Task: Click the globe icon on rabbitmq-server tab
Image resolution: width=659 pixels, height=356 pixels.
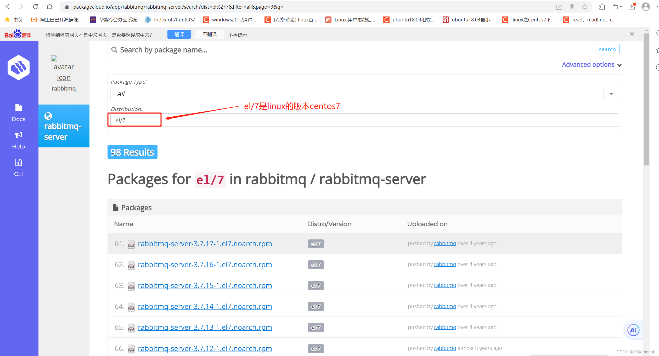Action: pyautogui.click(x=48, y=116)
